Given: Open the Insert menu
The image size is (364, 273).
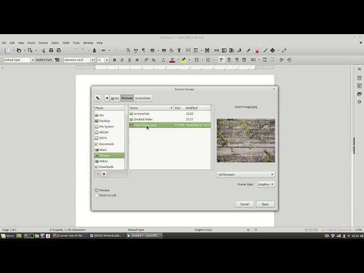Looking at the screenshot, I should click(31, 43).
